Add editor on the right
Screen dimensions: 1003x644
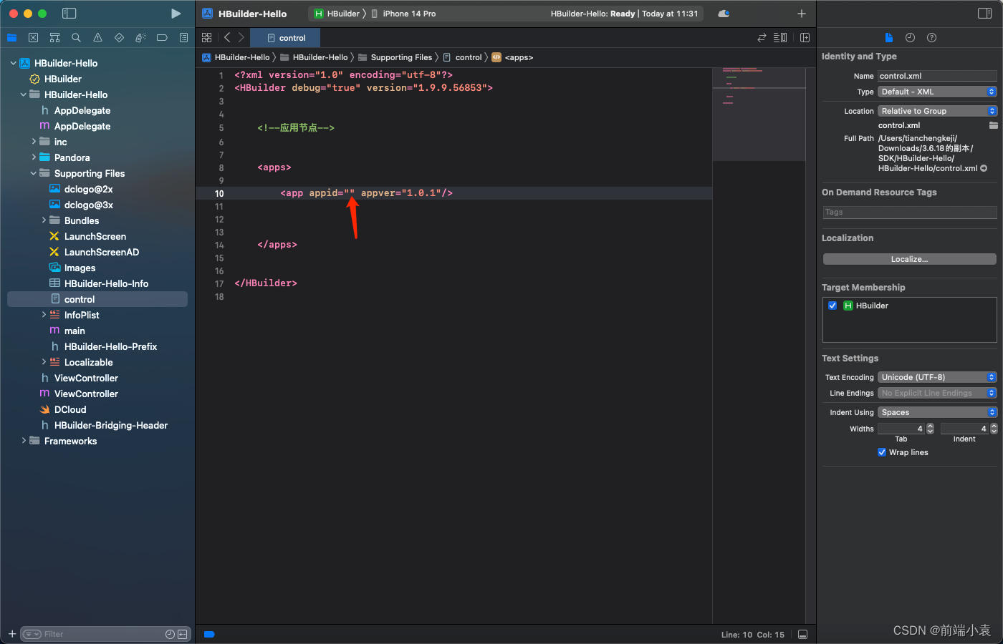coord(805,38)
